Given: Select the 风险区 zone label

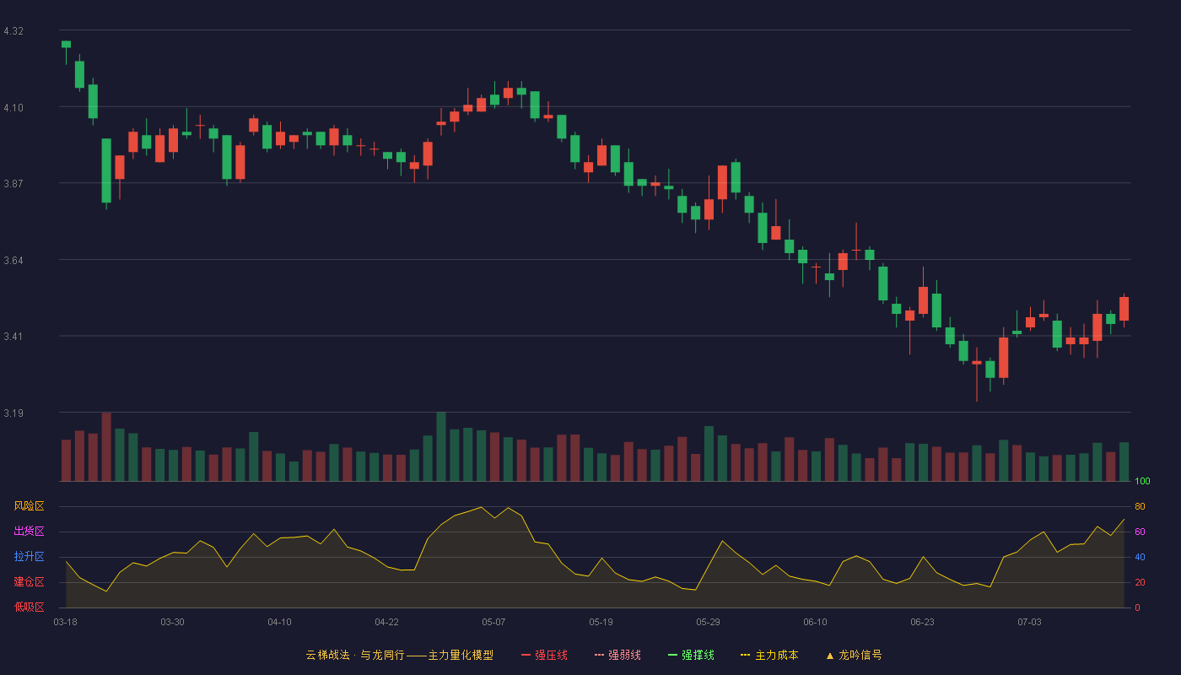Looking at the screenshot, I should [29, 506].
